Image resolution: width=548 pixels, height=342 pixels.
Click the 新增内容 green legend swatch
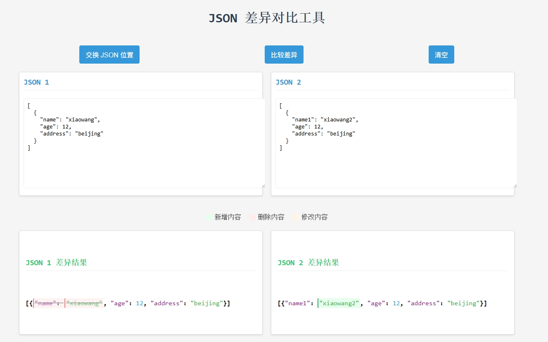coord(209,217)
